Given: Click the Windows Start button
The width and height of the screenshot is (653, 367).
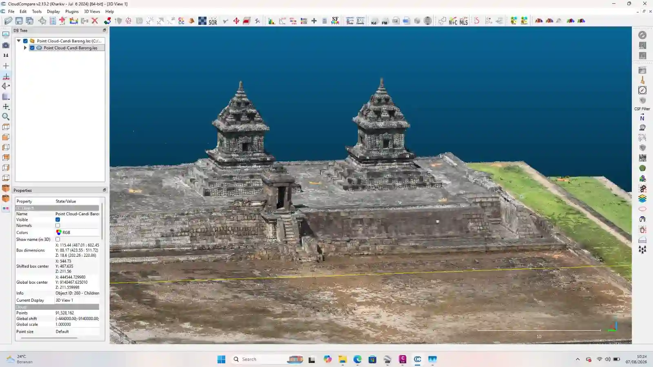Looking at the screenshot, I should click(x=221, y=359).
